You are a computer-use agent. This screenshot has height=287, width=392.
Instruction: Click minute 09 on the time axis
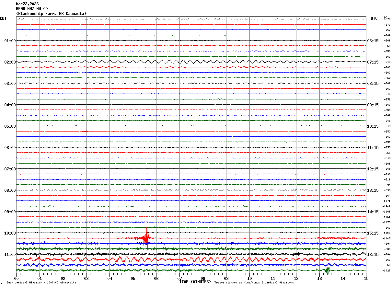point(226,278)
